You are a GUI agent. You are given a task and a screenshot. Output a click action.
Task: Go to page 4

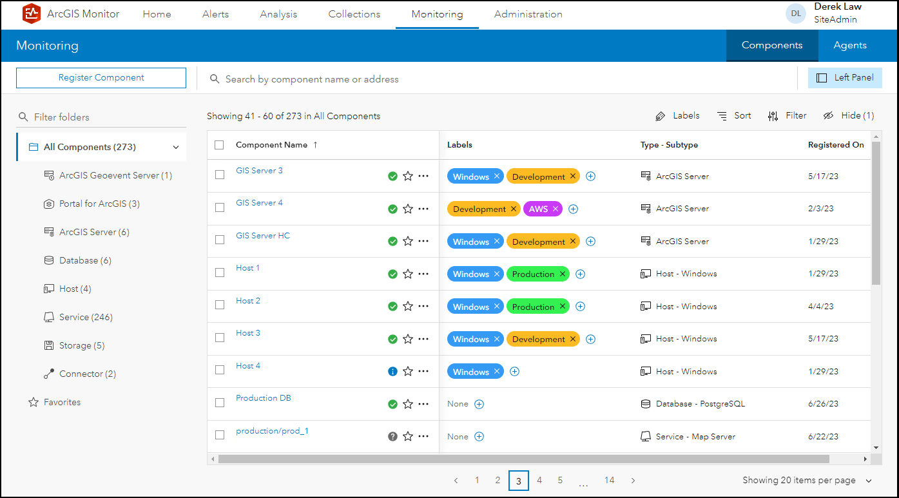(539, 481)
